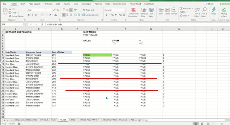
Task: Switch to the UNIQUE sheet tab
Action: tap(44, 120)
